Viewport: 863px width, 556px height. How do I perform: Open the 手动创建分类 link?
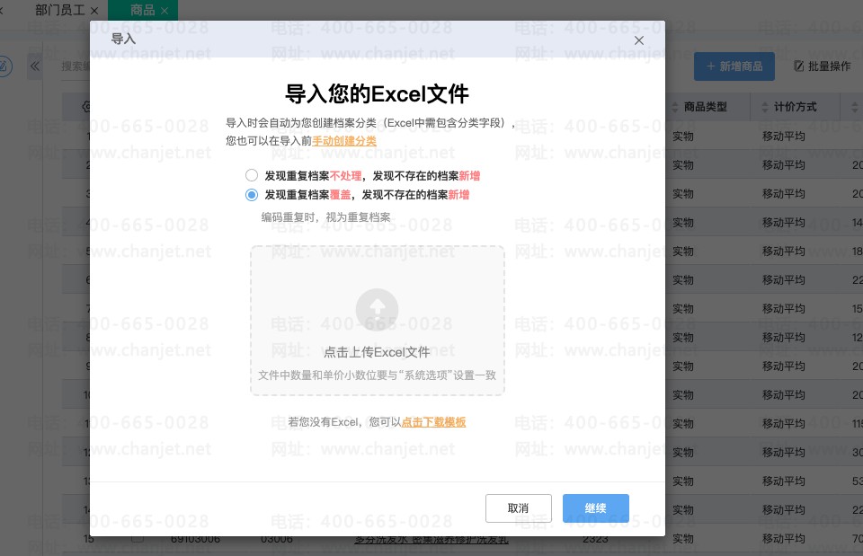pyautogui.click(x=344, y=141)
